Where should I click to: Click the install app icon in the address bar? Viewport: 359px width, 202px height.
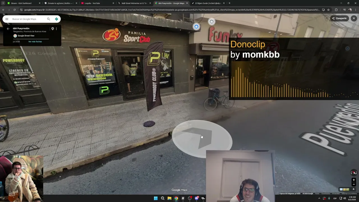click(x=323, y=10)
